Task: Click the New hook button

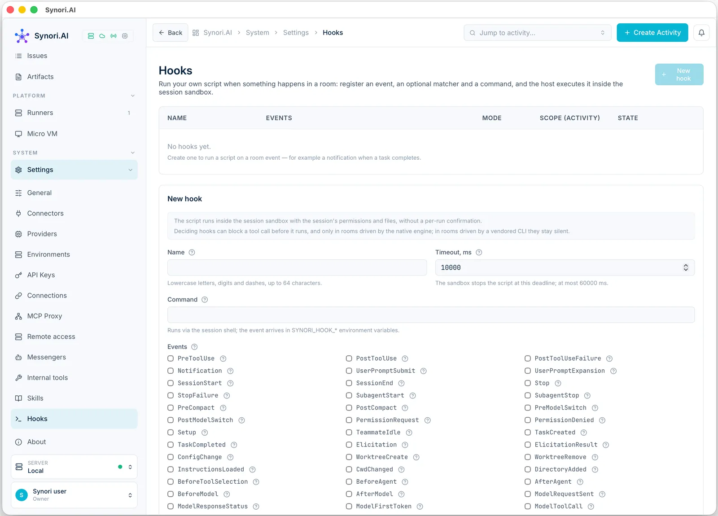Action: point(679,74)
